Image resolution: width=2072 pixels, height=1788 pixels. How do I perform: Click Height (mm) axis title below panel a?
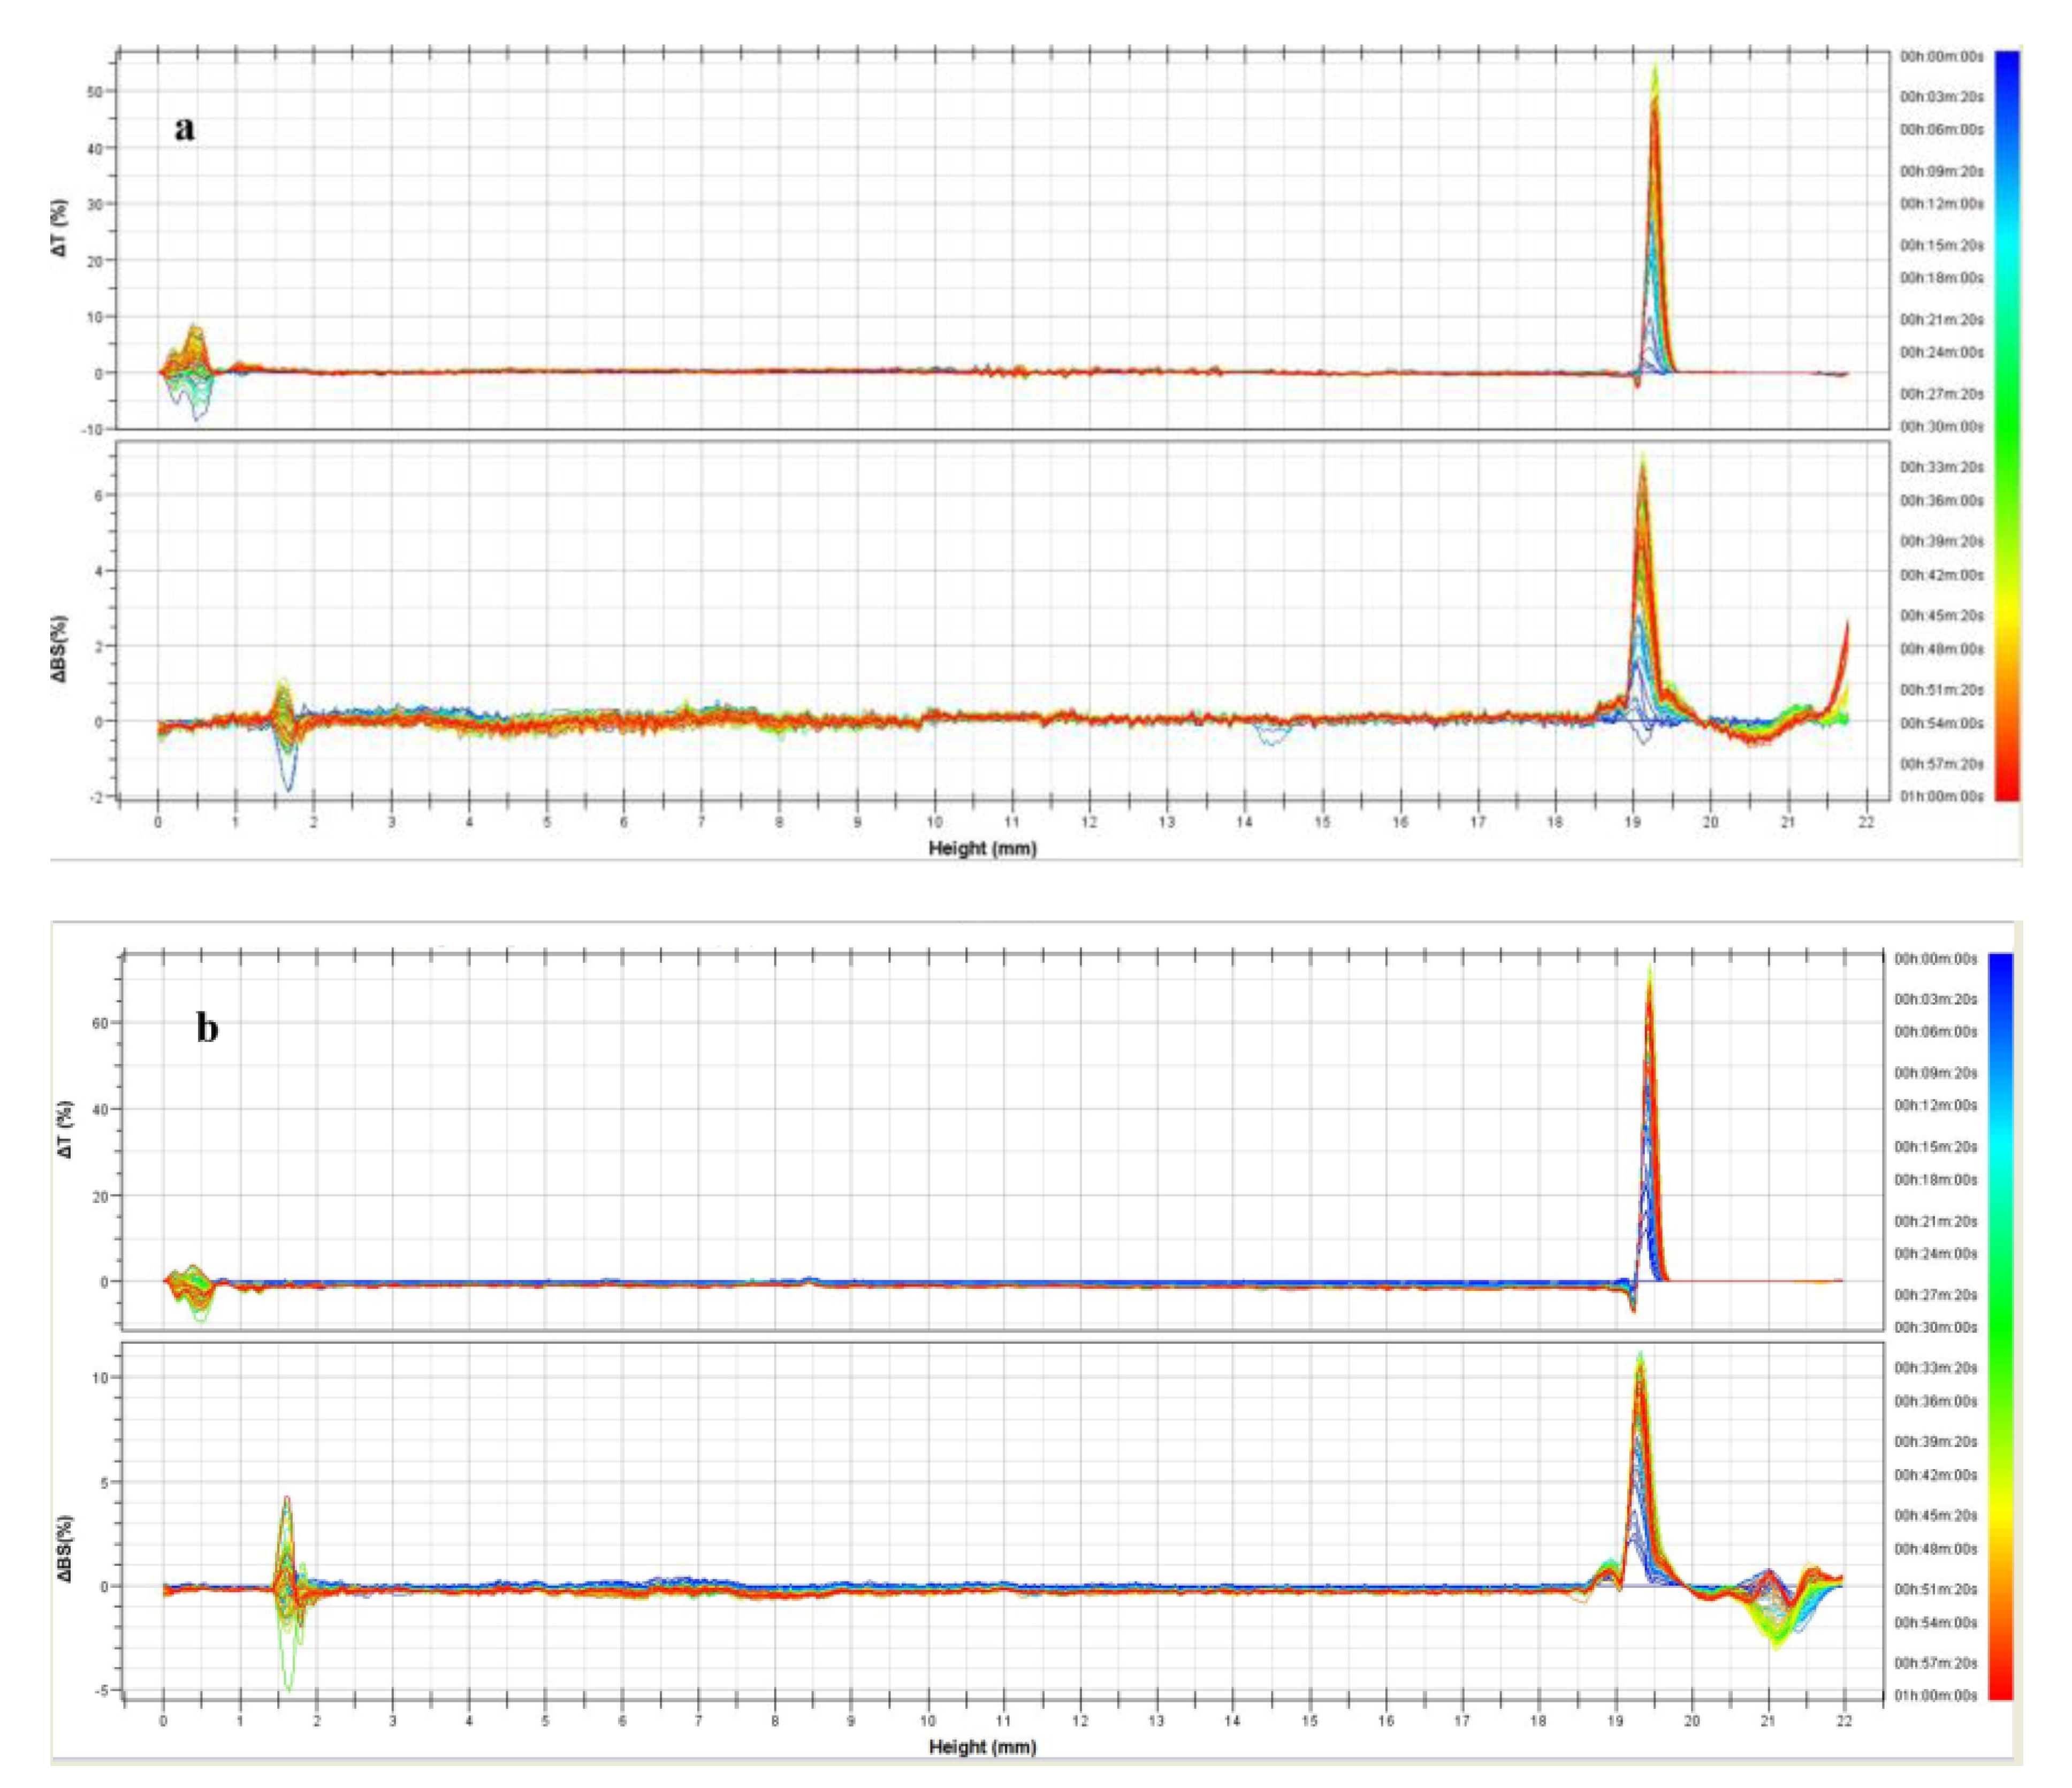click(982, 849)
